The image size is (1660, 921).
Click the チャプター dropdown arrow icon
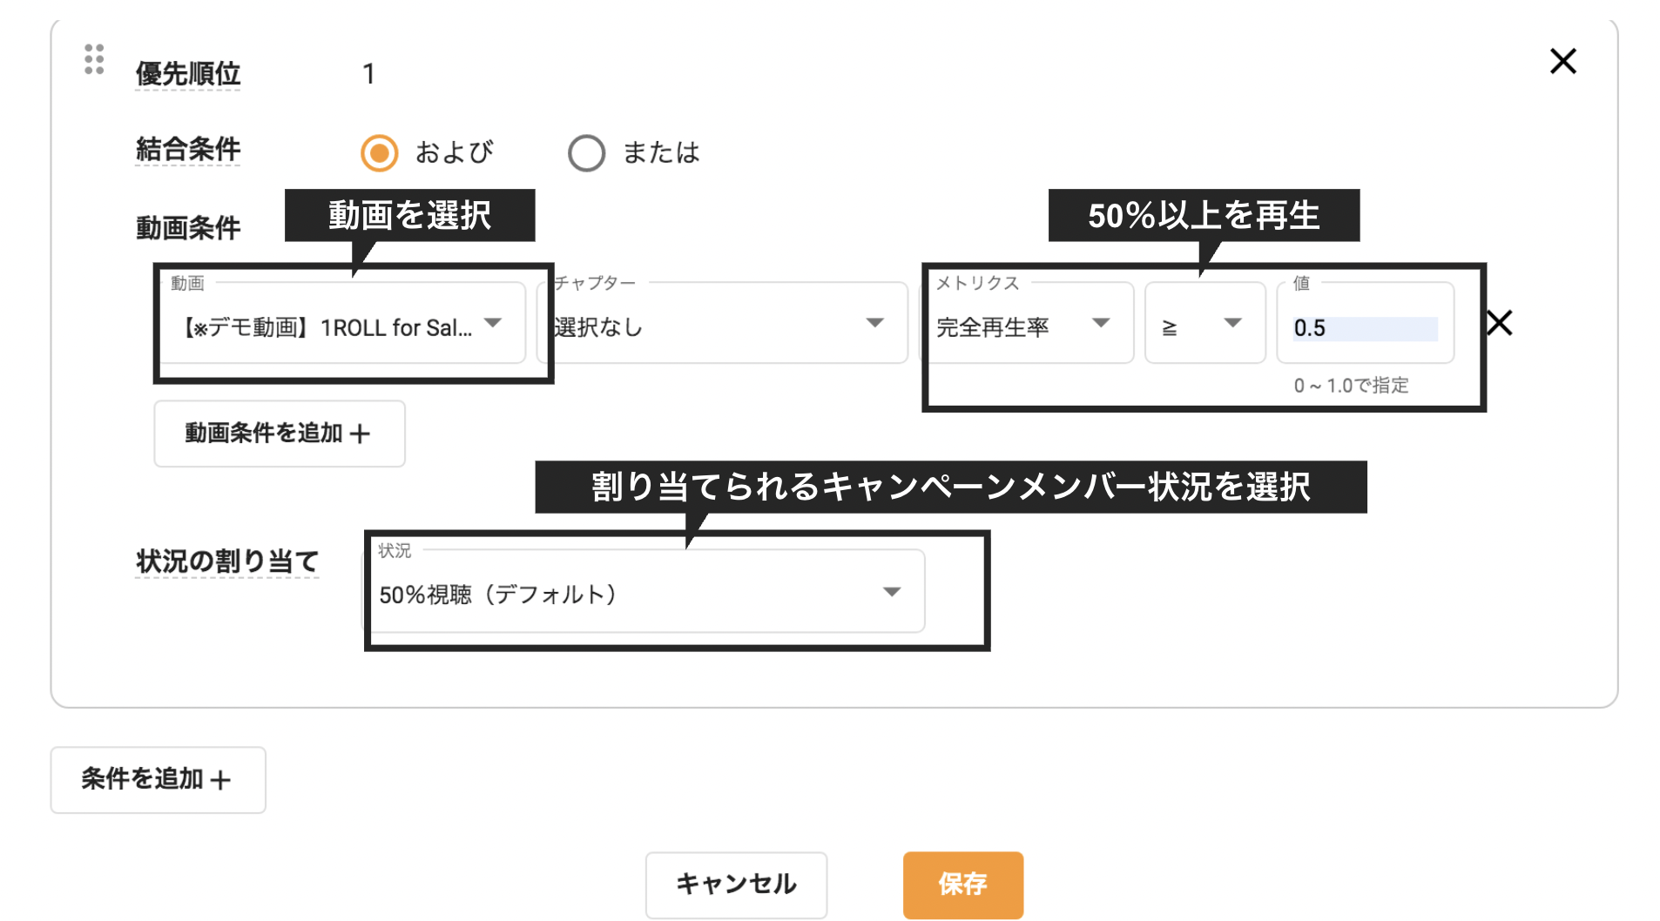coord(876,323)
